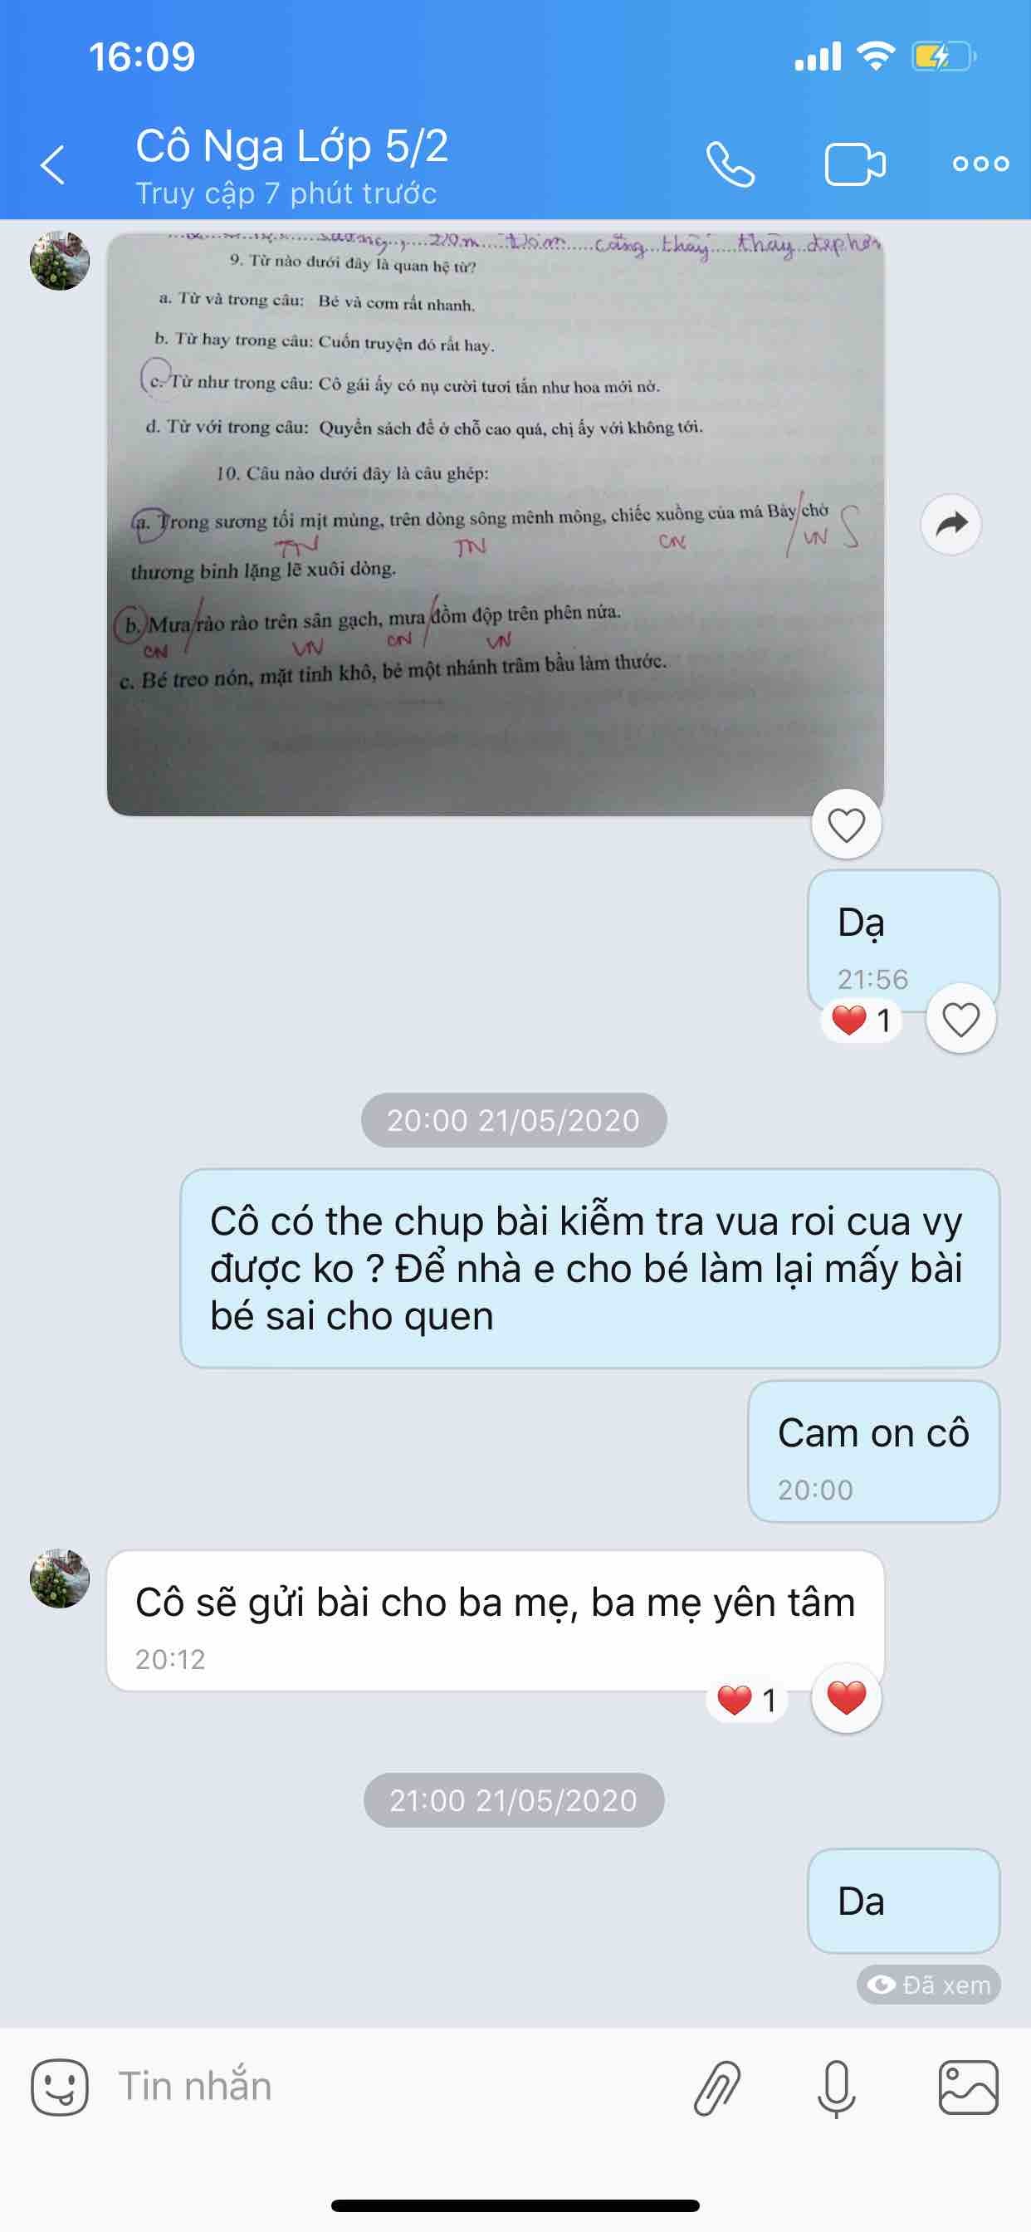The width and height of the screenshot is (1031, 2232).
Task: View reaction count on 'Cô sẽ gửi bài' message
Action: click(747, 1700)
